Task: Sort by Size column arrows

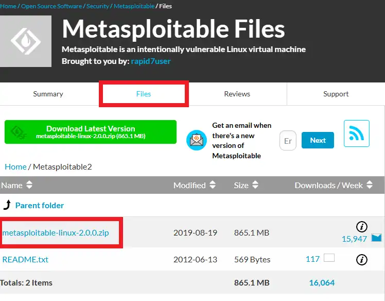Action: [x=255, y=185]
